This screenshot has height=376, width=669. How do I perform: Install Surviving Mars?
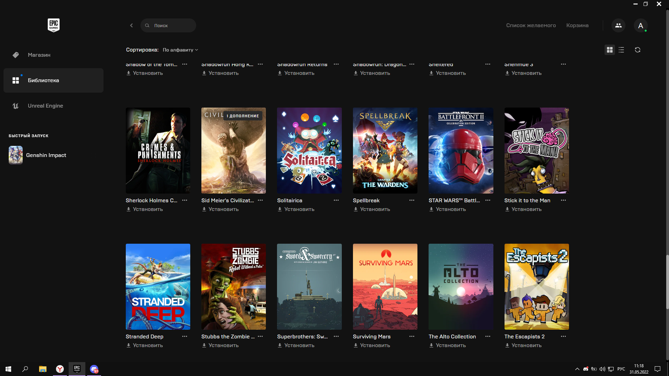(372, 345)
